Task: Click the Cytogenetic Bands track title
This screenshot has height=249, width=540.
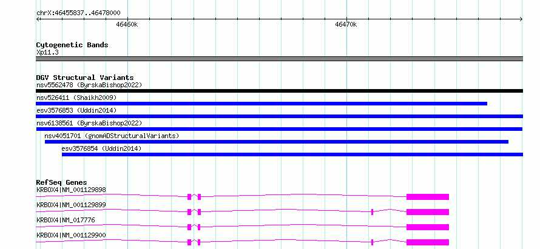Action: 72,45
